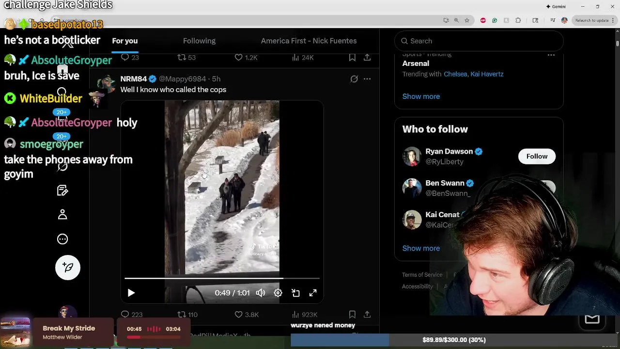Select the 'Well I know who called the cops' text
Viewport: 620px width, 349px height.
pyautogui.click(x=173, y=90)
